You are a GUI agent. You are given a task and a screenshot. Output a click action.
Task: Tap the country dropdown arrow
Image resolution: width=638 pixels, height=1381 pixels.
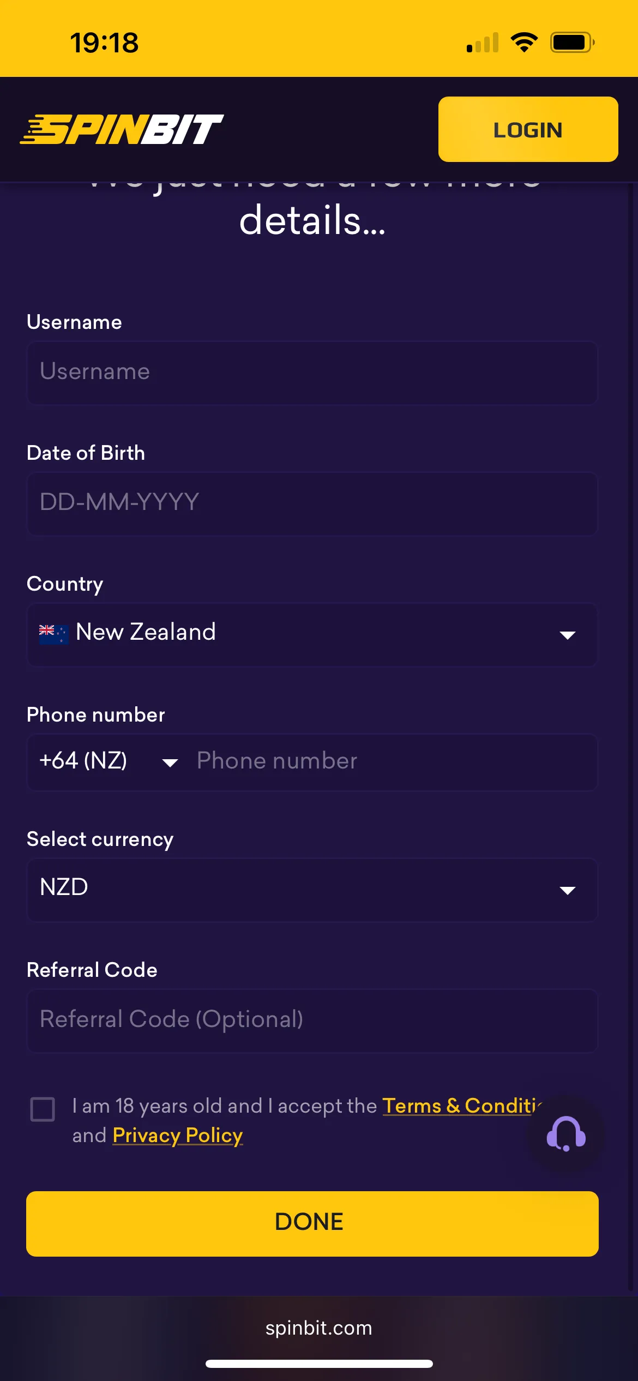click(568, 635)
